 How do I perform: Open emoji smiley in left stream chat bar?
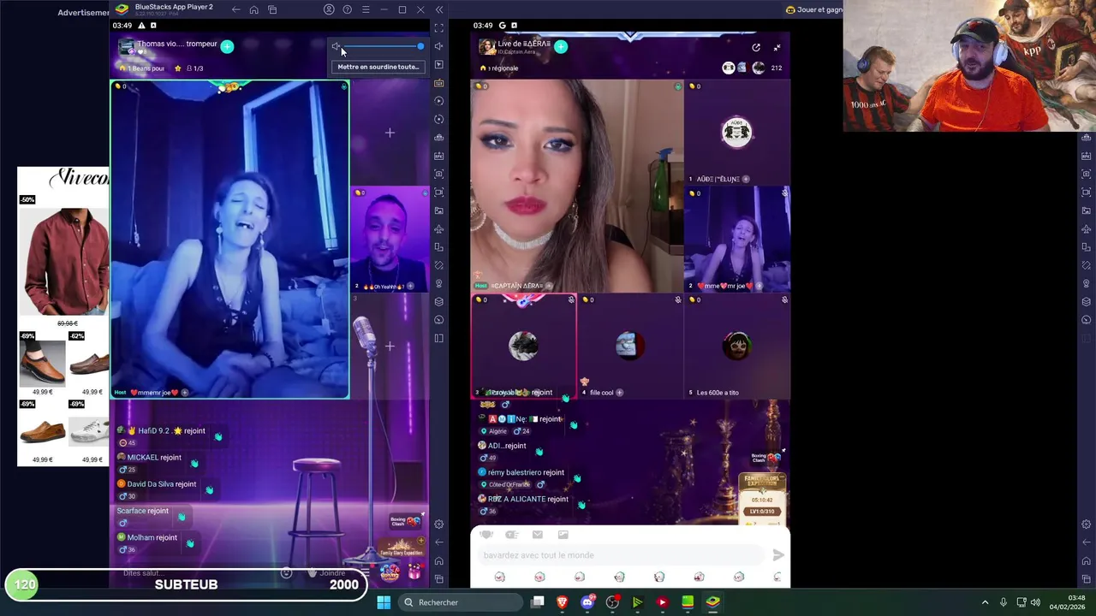(287, 573)
